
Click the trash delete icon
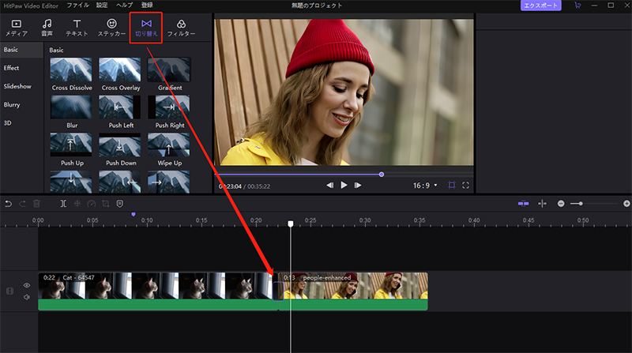(36, 204)
